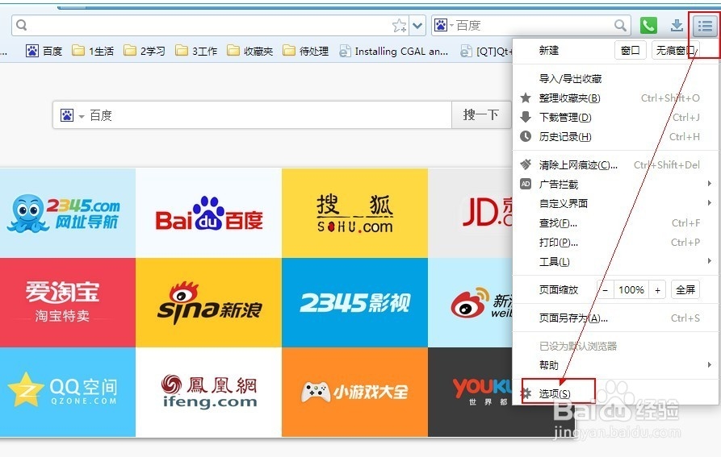Click the page's 百度 search input box
721x457 pixels.
coord(269,115)
